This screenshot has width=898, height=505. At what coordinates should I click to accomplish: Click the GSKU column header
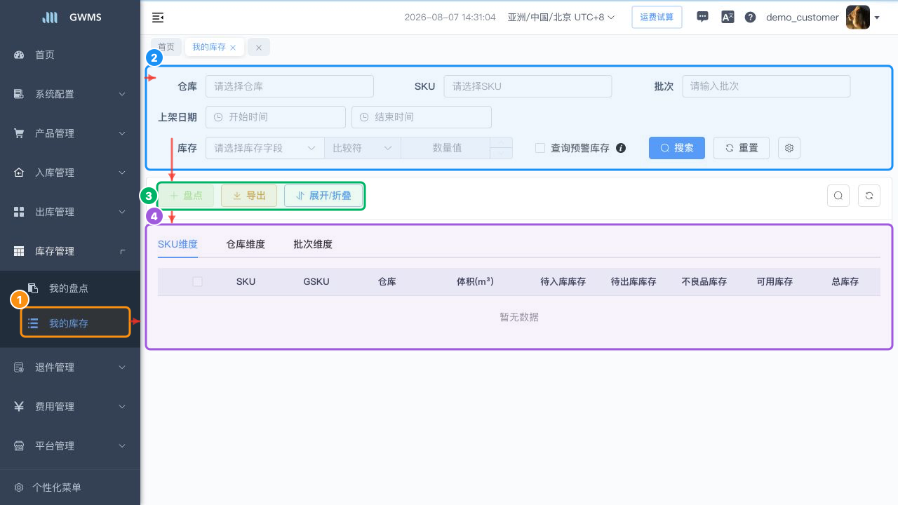click(316, 281)
